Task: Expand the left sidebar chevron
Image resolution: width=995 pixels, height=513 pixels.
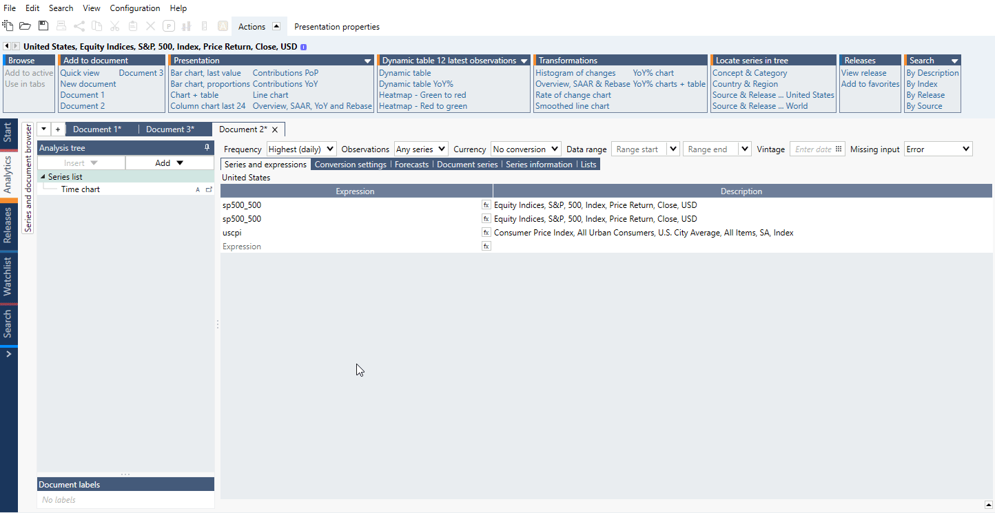Action: [x=8, y=354]
